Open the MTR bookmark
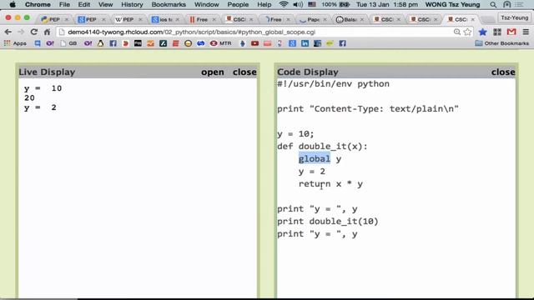Viewport: 534px width, 300px height. click(220, 43)
